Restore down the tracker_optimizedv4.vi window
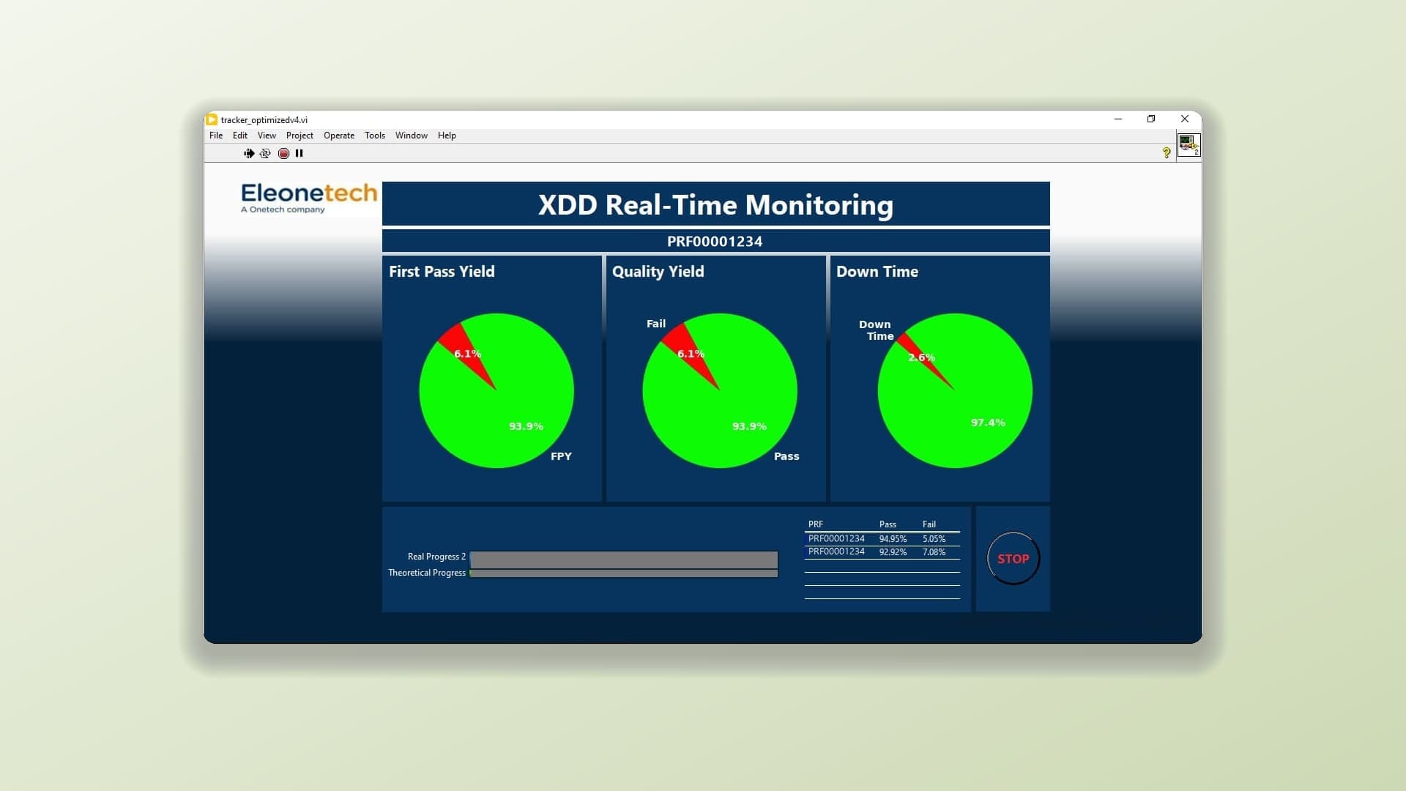Screen dimensions: 1406x791 tap(1151, 119)
